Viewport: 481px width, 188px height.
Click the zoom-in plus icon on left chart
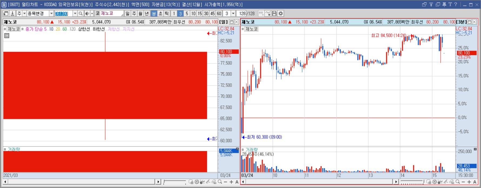[231, 182]
